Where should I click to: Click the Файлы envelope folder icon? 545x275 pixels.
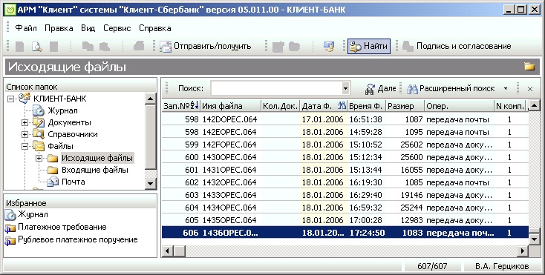(39, 146)
